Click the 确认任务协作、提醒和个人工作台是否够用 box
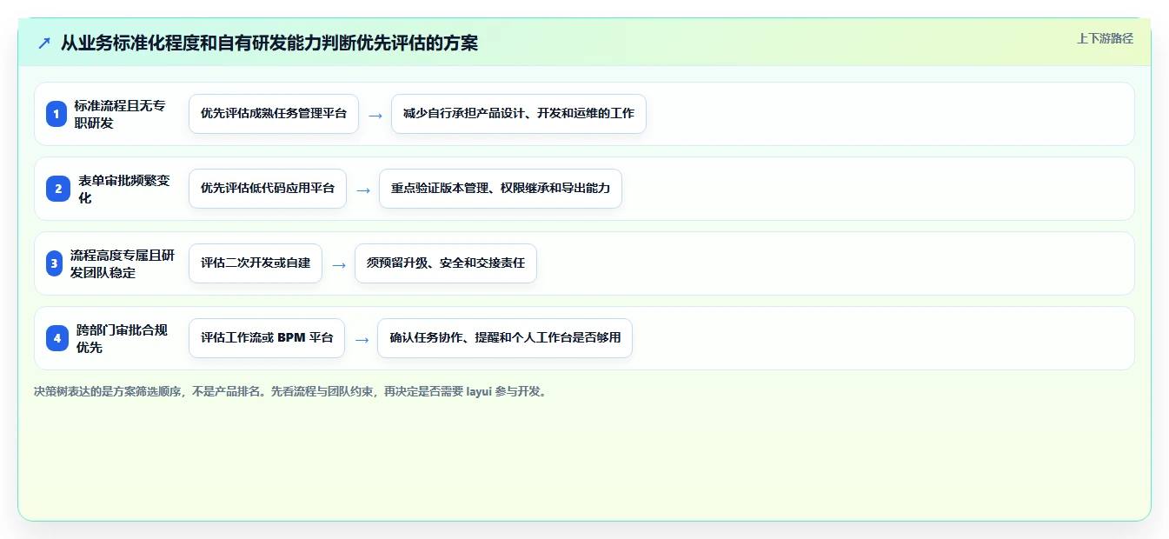 click(505, 338)
